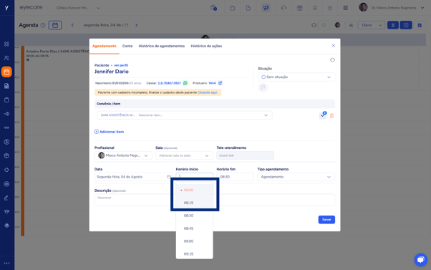
Task: Open the prontuário external link icon
Action: [221, 83]
